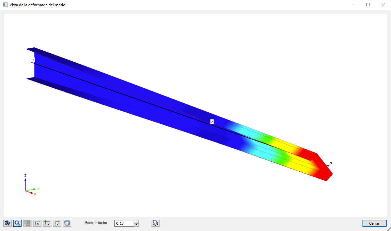
Task: Click the Mostrar factor value field
Action: click(x=124, y=223)
